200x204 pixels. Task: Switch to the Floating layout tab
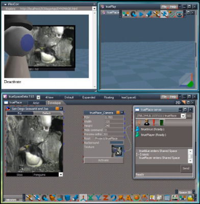109,97
